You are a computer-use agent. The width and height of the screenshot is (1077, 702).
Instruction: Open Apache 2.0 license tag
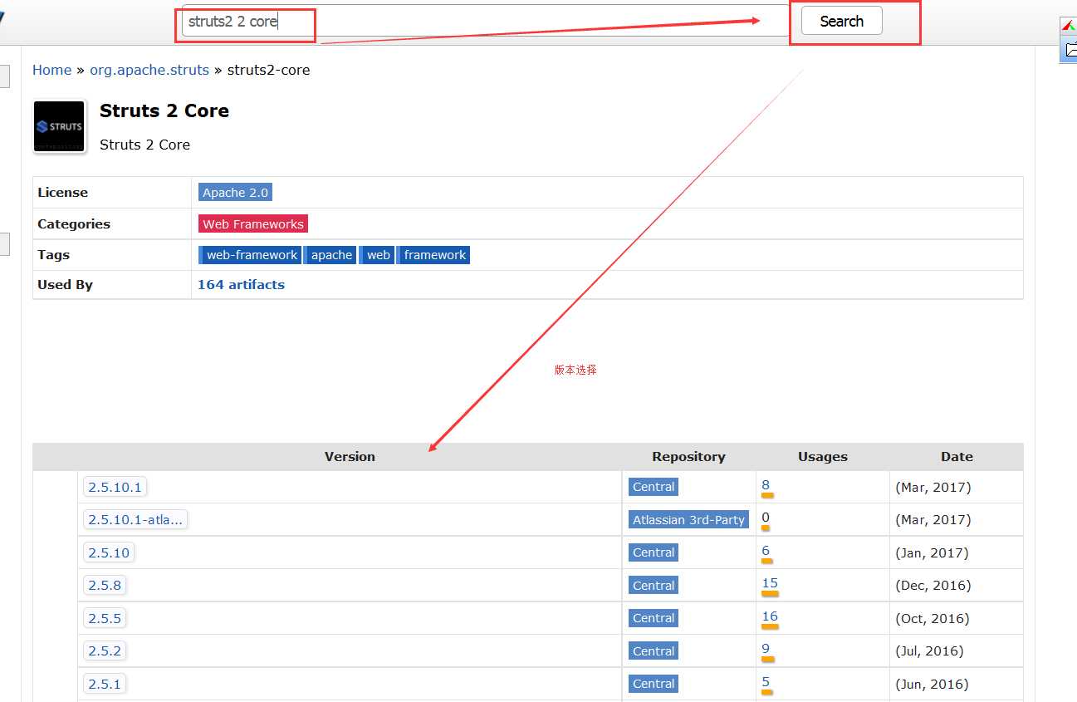235,192
